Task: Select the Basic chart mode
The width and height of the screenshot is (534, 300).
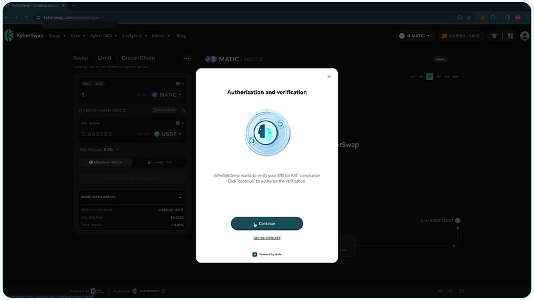Action: [441, 59]
